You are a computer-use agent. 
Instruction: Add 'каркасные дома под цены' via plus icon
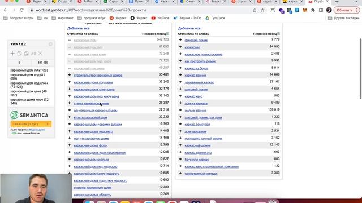70,82
